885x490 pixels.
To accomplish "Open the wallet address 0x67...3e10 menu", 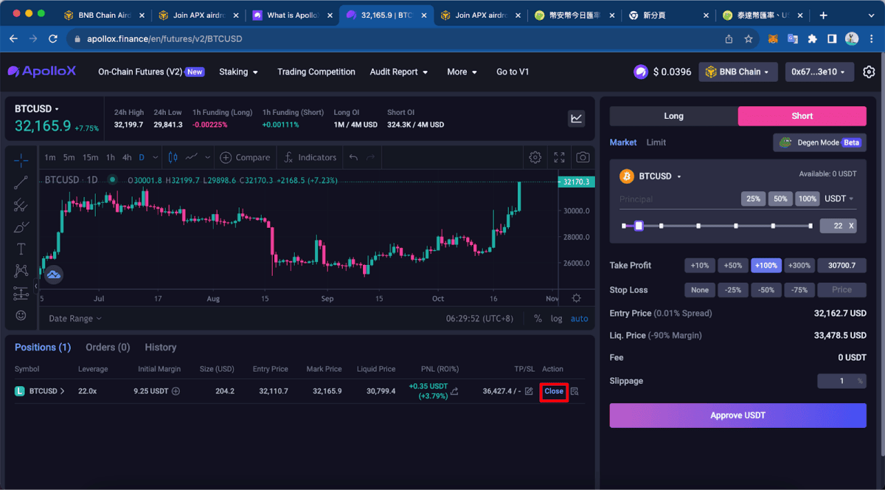I will click(820, 72).
